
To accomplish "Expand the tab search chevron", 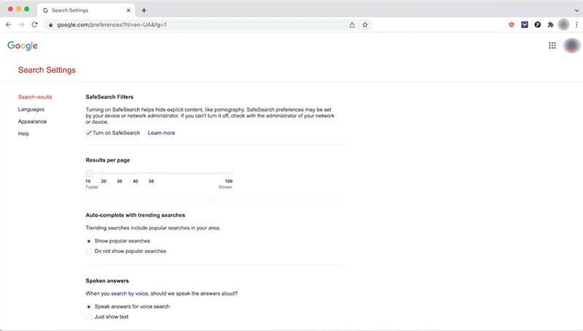I will click(x=576, y=10).
